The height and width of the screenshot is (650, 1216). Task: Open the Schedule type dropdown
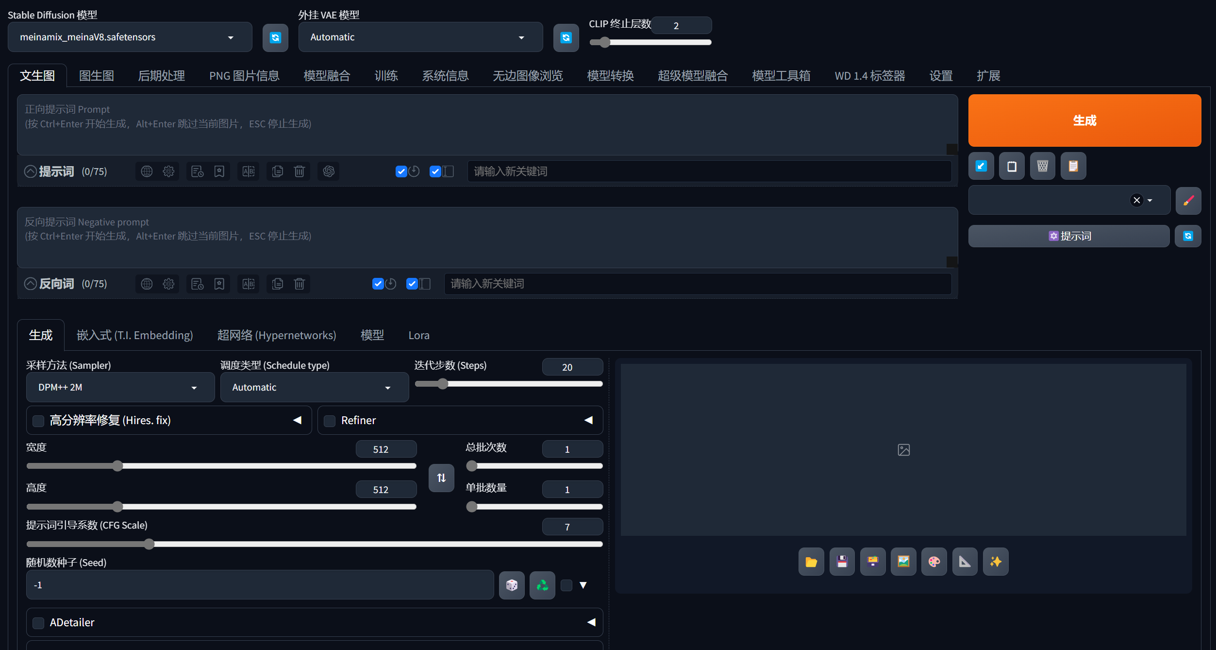pyautogui.click(x=314, y=388)
